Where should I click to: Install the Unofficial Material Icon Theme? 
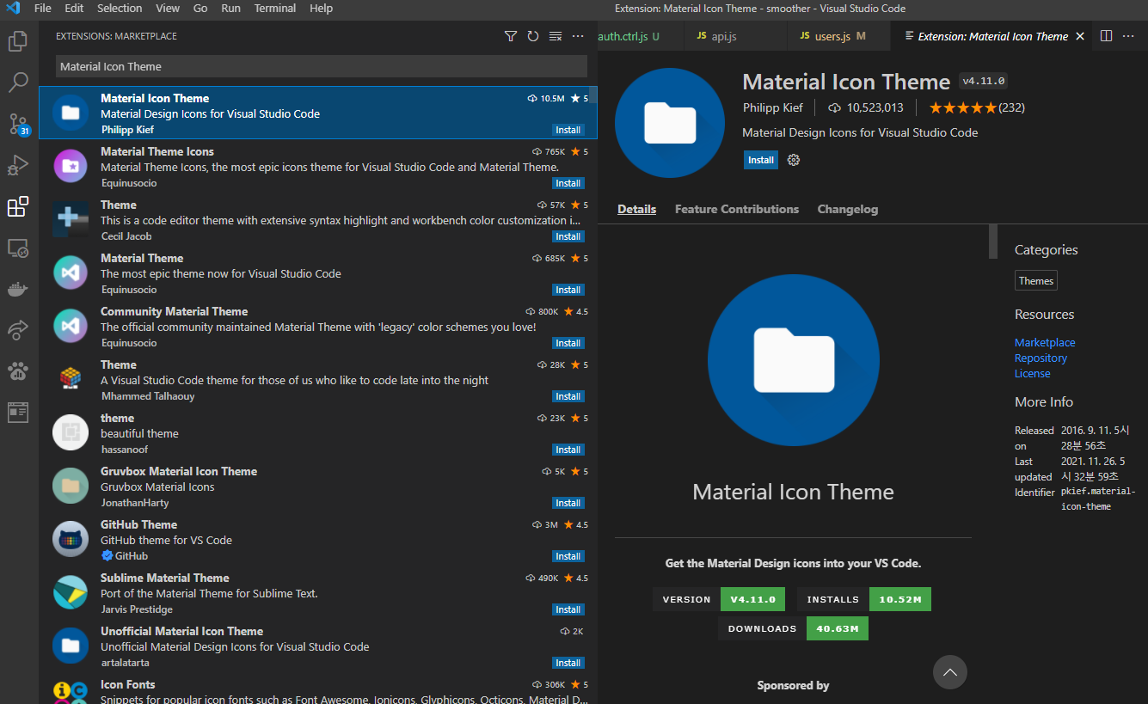(x=568, y=663)
